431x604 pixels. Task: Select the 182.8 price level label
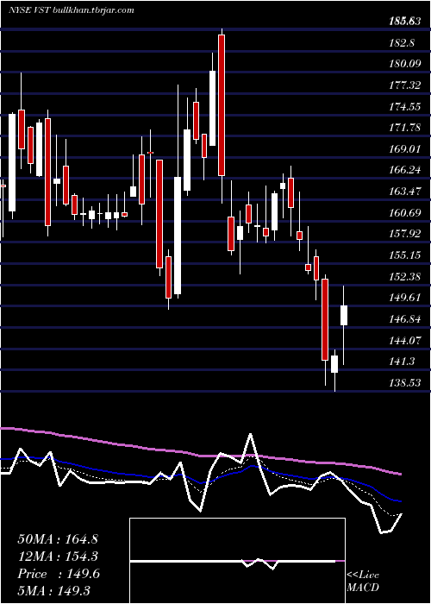click(402, 43)
